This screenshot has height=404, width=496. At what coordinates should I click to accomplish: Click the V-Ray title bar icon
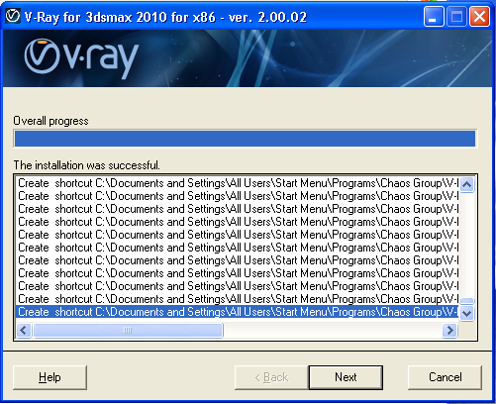point(13,16)
